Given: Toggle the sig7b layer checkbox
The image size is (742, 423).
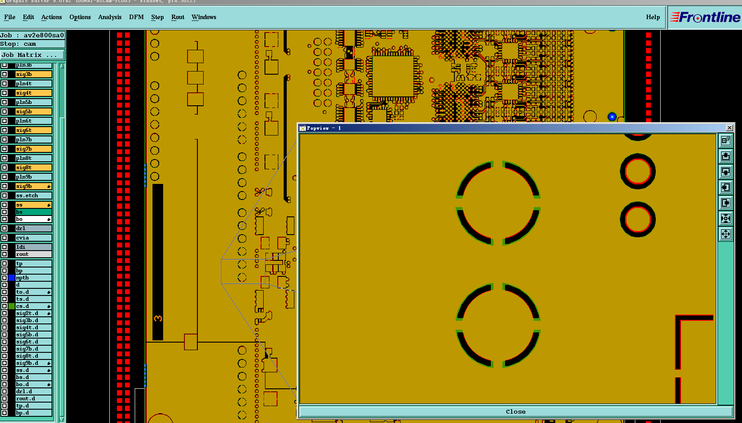Looking at the screenshot, I should (x=4, y=149).
